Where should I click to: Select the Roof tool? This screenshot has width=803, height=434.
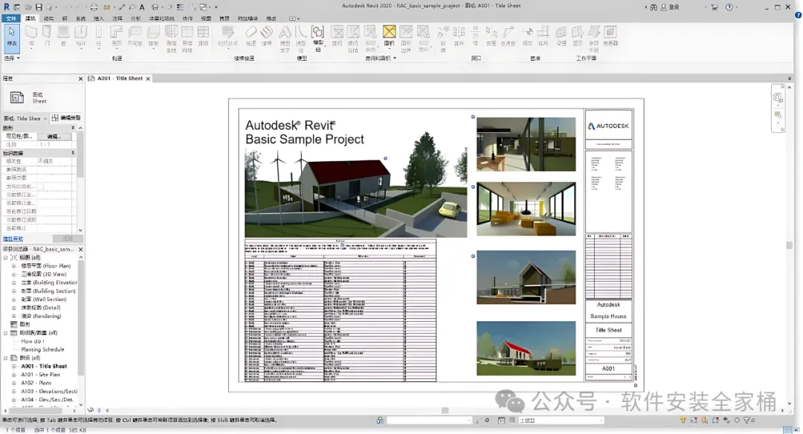[x=116, y=36]
